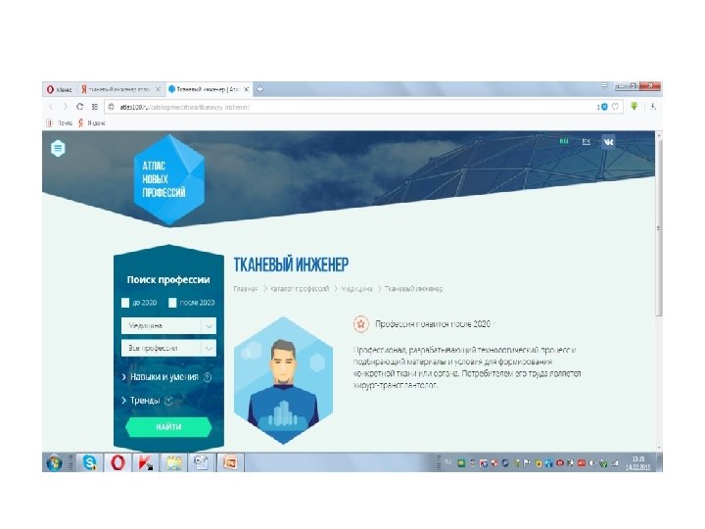Open the Opera Menu button

click(x=60, y=89)
